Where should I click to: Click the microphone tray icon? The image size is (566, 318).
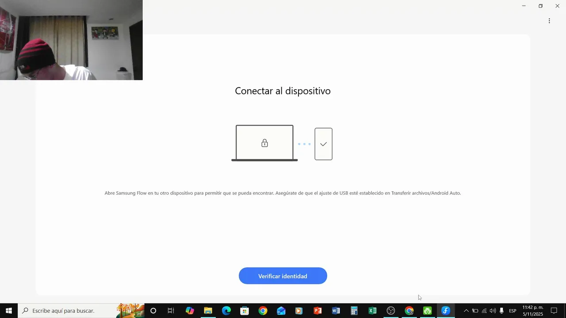coord(501,311)
